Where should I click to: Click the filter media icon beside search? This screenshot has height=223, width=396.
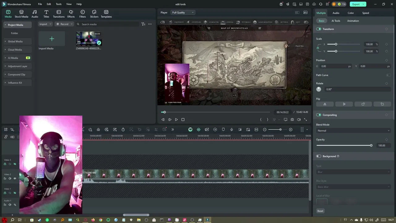pyautogui.click(x=143, y=24)
